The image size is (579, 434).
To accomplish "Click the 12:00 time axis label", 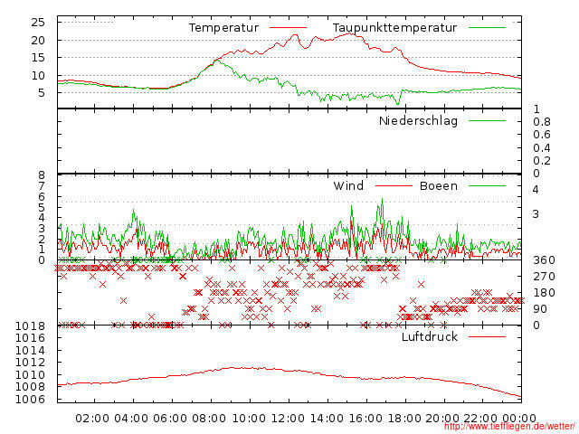I will pos(288,419).
